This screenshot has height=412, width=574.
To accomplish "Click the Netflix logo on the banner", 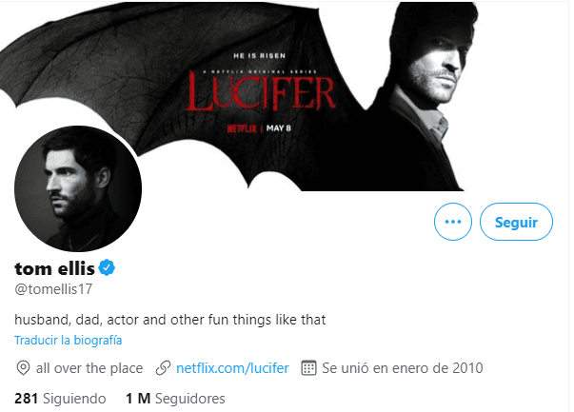I will tap(240, 124).
